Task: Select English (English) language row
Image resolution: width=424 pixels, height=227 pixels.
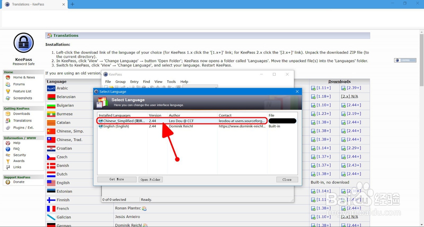Action: click(x=198, y=126)
